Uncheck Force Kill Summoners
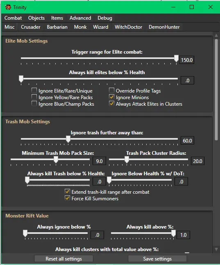 click(67, 198)
